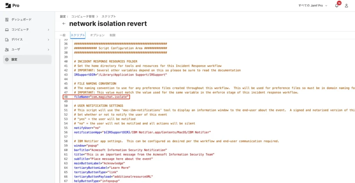Image resolution: width=355 pixels, height=183 pixels.
Task: Switch to the 一般 tab
Action: pyautogui.click(x=62, y=35)
